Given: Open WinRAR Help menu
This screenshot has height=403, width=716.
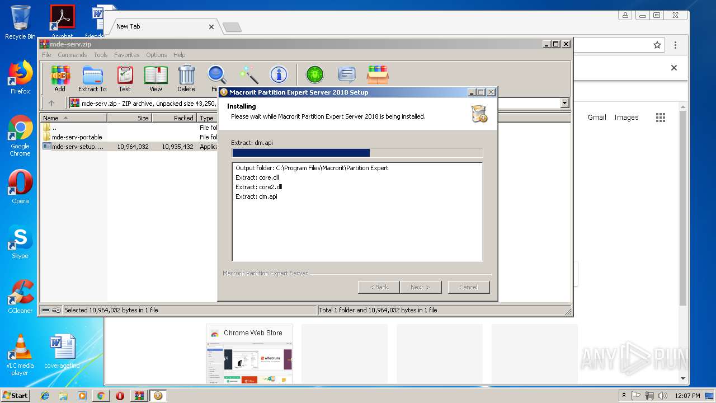Looking at the screenshot, I should click(179, 55).
